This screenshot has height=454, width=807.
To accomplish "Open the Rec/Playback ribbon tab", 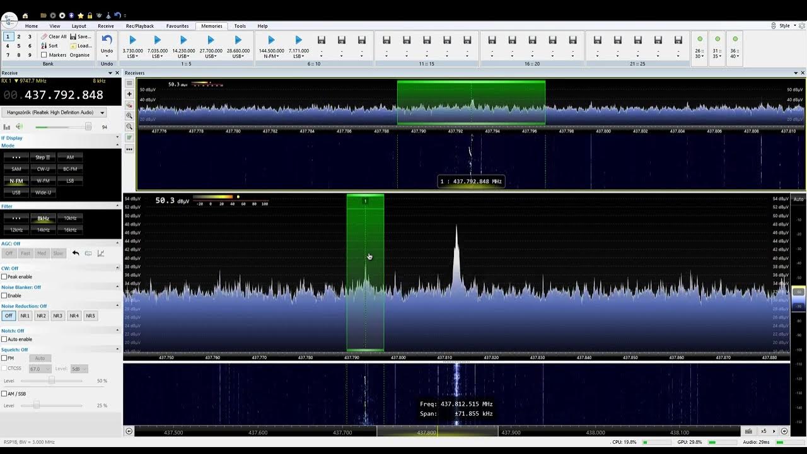I will tap(139, 26).
